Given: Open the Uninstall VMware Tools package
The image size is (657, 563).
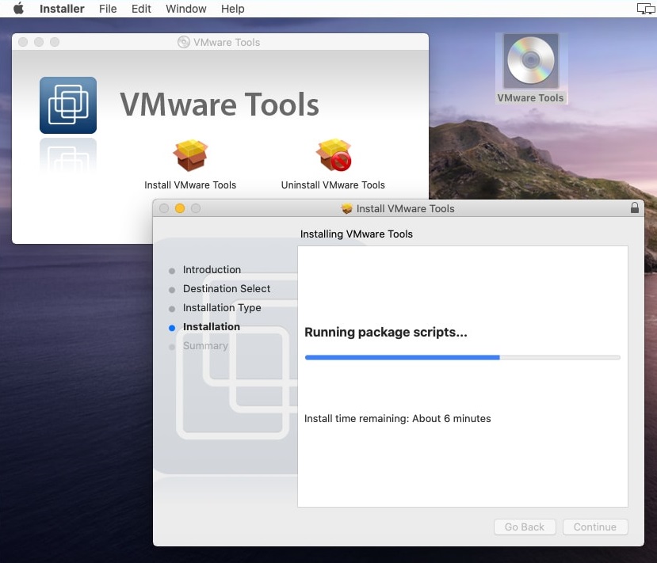Looking at the screenshot, I should tap(332, 155).
